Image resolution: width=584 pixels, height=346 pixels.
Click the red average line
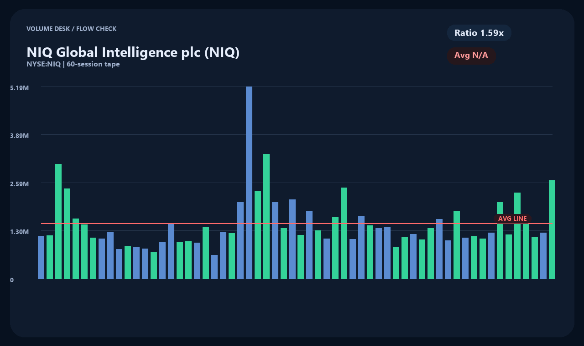[297, 224]
